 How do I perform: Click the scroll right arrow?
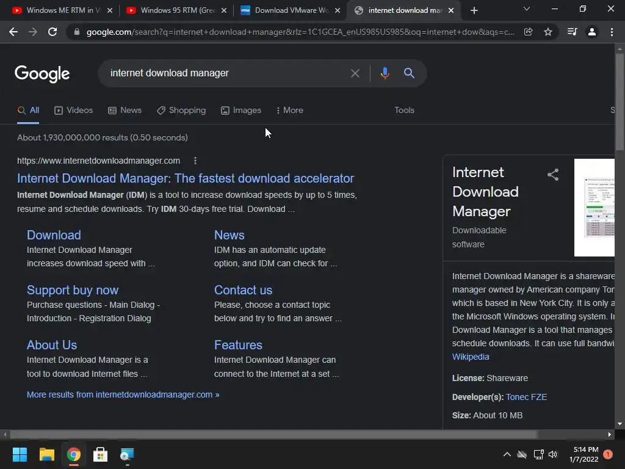(610, 434)
